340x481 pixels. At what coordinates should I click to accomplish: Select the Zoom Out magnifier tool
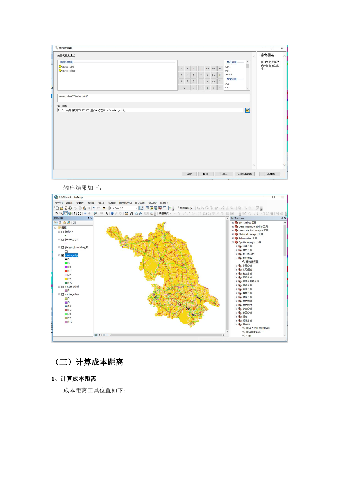tap(61, 213)
